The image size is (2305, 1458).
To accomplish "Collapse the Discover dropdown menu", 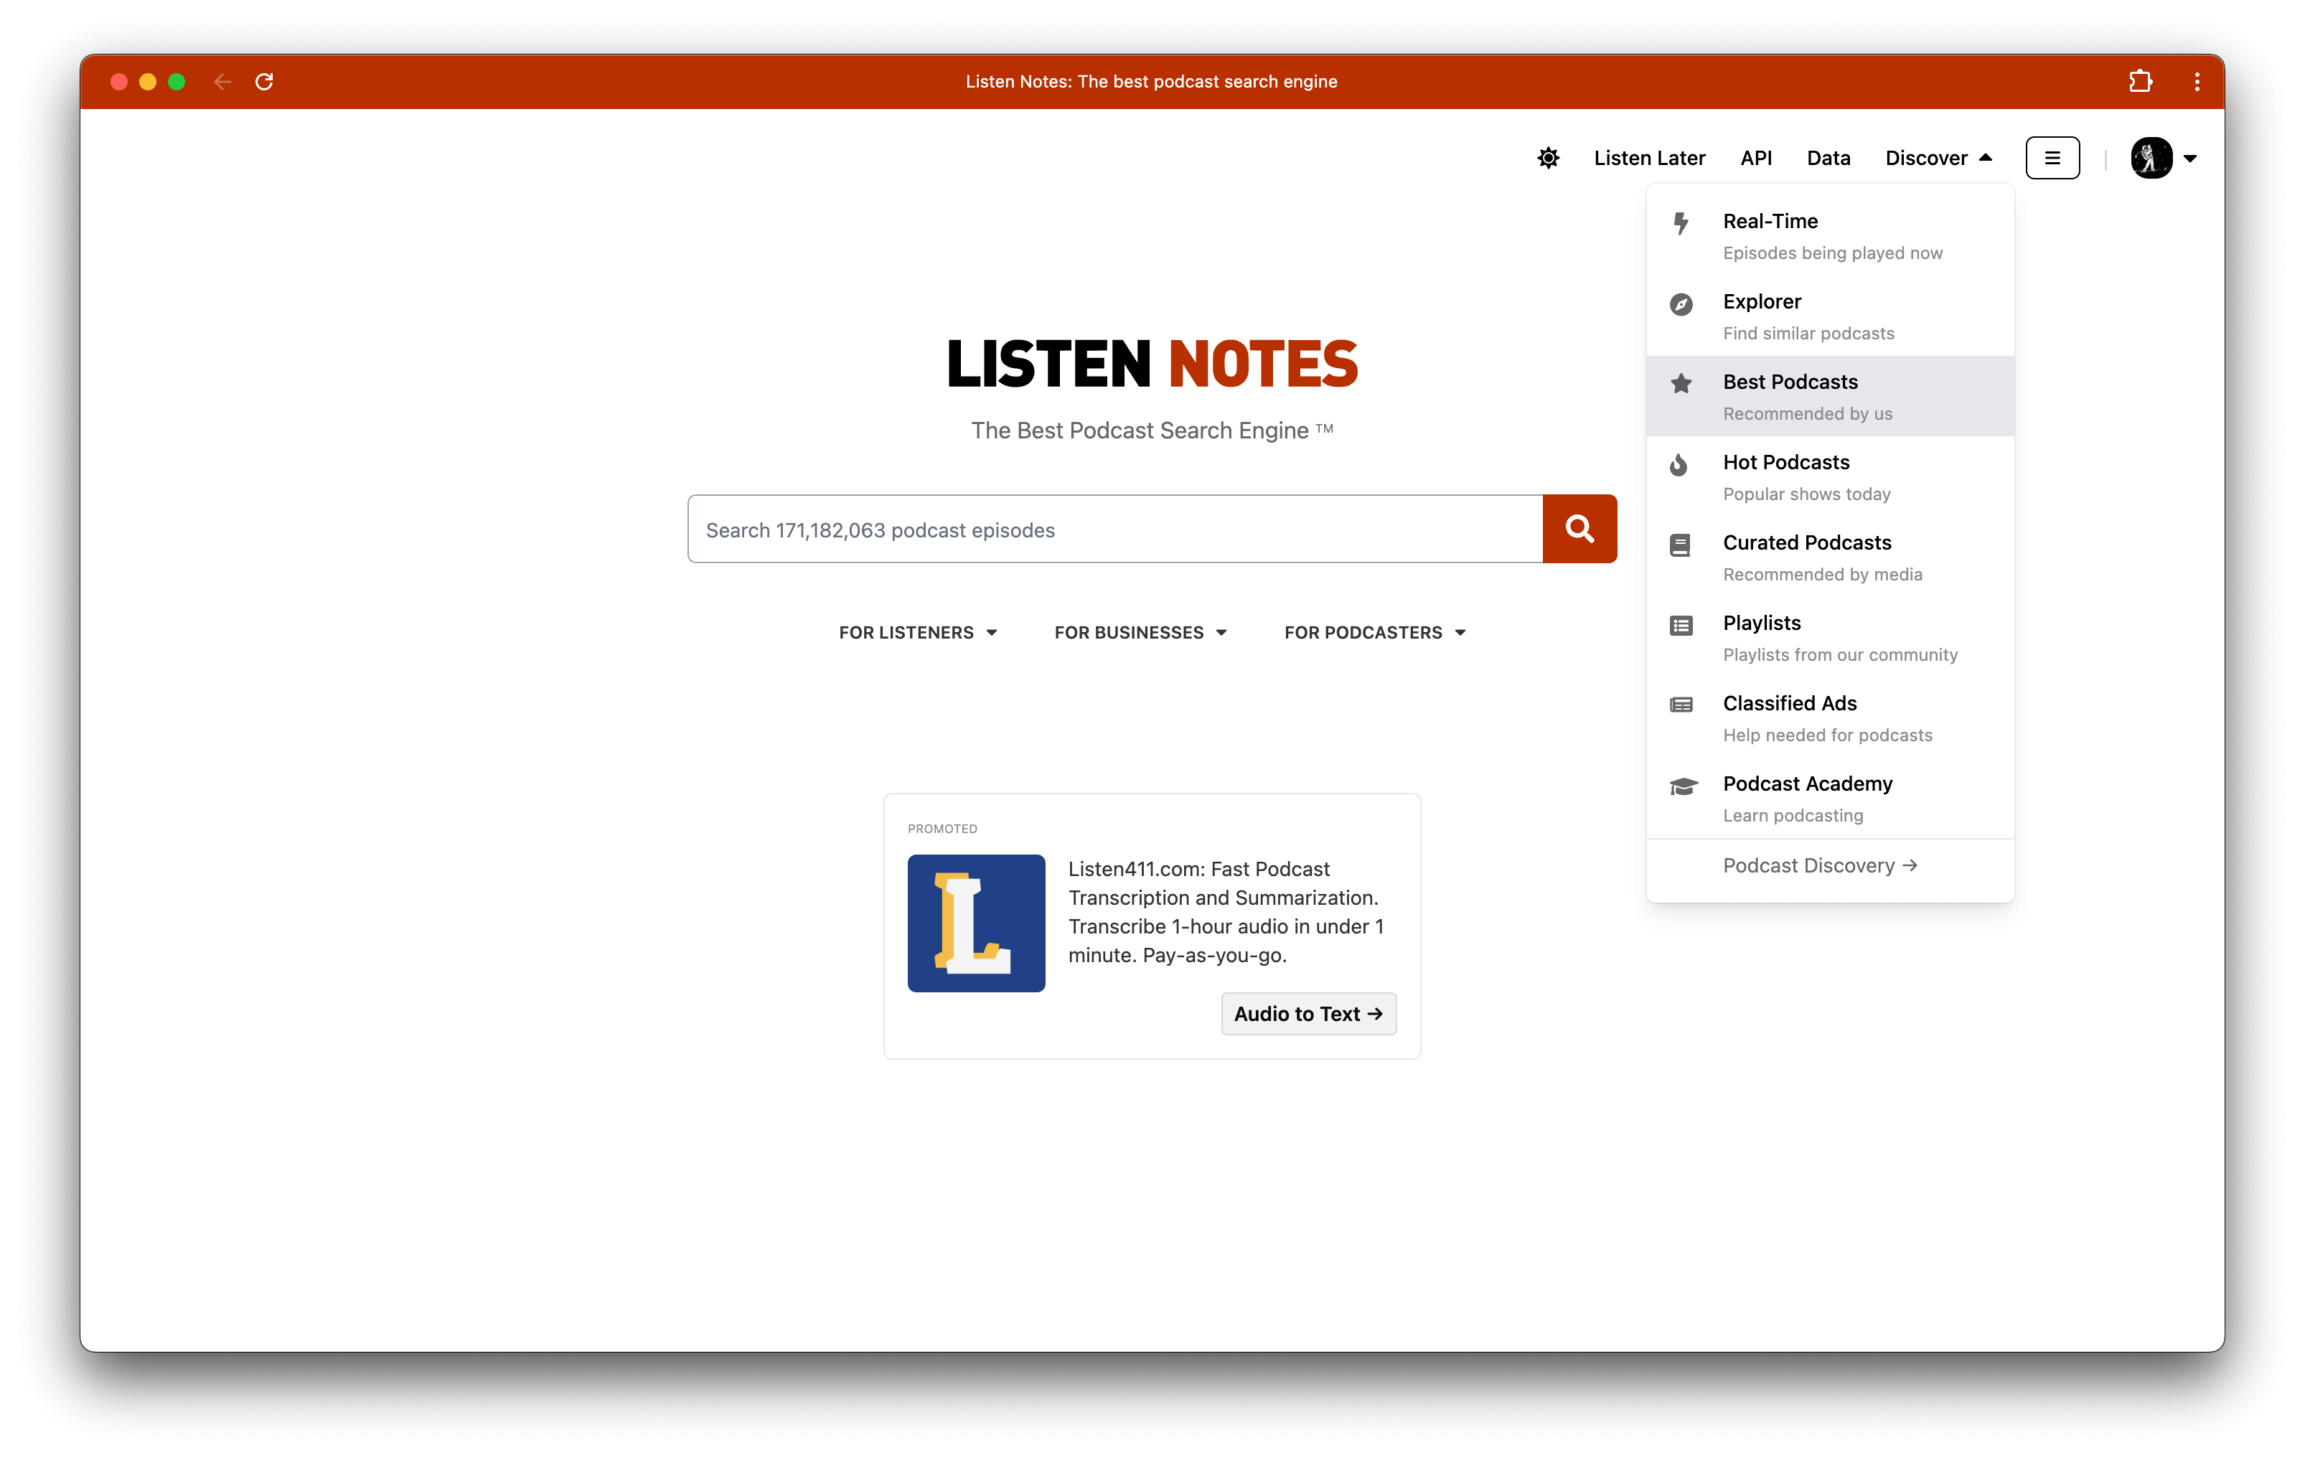I will point(1938,158).
